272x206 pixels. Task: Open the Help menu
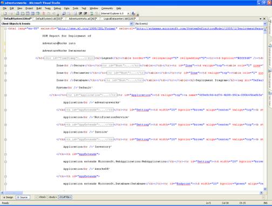119,8
